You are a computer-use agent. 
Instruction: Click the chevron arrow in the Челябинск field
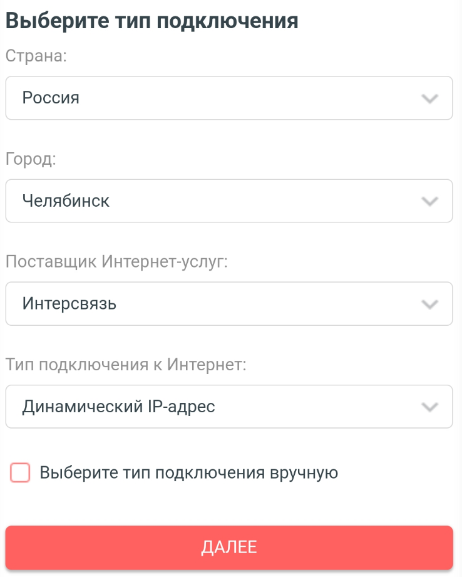(x=429, y=201)
